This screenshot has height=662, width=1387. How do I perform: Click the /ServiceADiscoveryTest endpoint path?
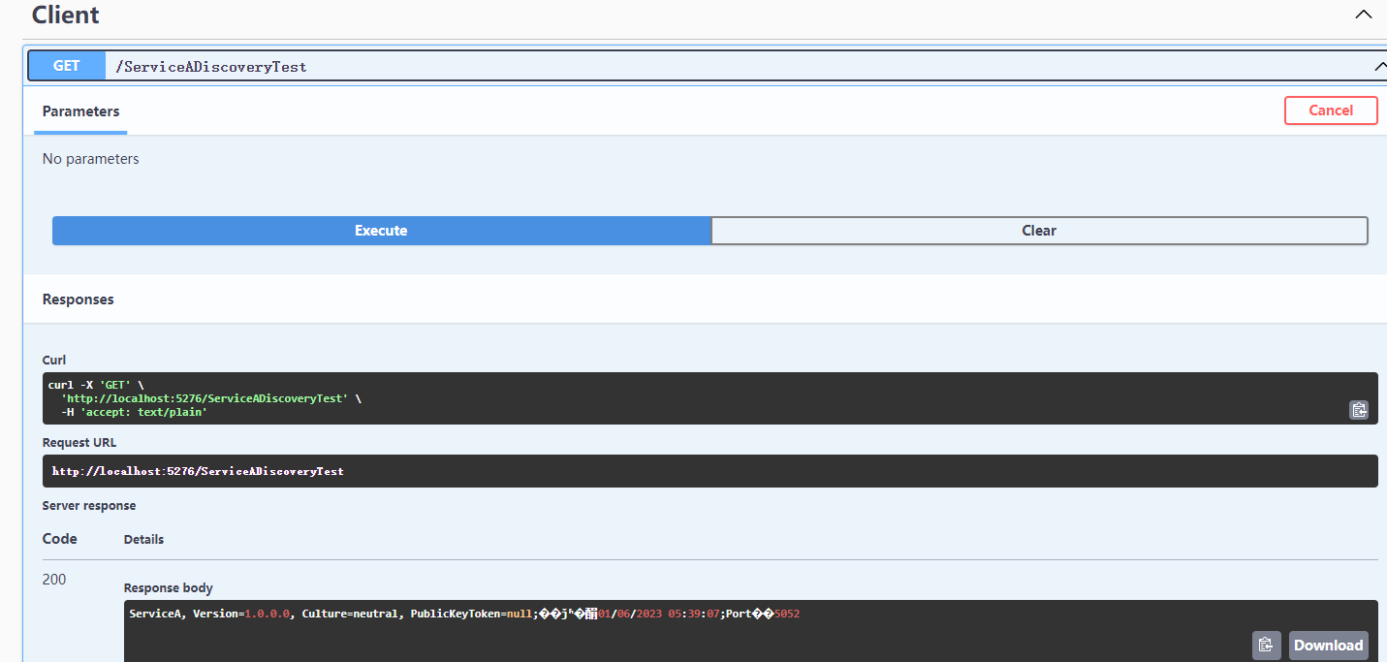click(x=210, y=67)
